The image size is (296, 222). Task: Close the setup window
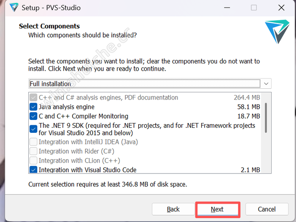click(x=281, y=8)
